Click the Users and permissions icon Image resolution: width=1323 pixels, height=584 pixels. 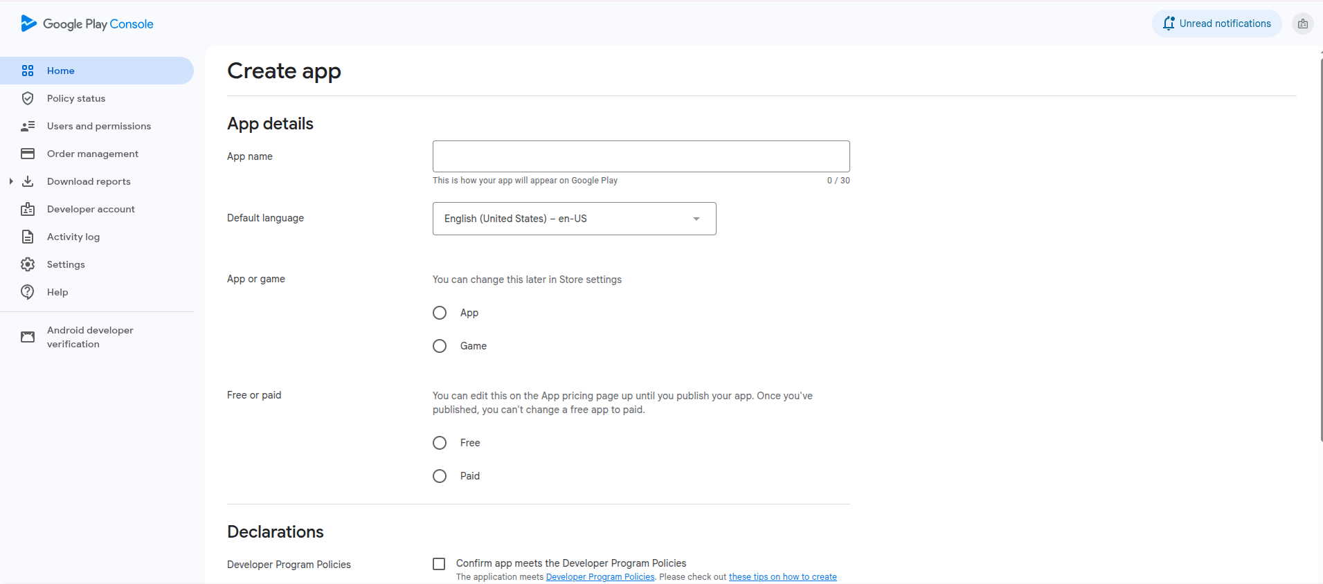28,126
